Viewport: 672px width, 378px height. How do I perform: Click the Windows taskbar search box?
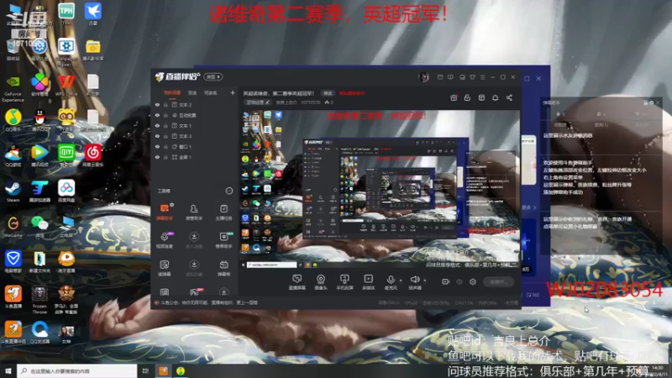77,370
